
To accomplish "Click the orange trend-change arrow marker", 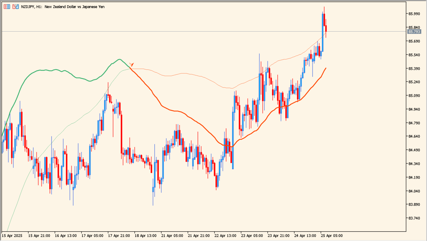I will pyautogui.click(x=132, y=64).
